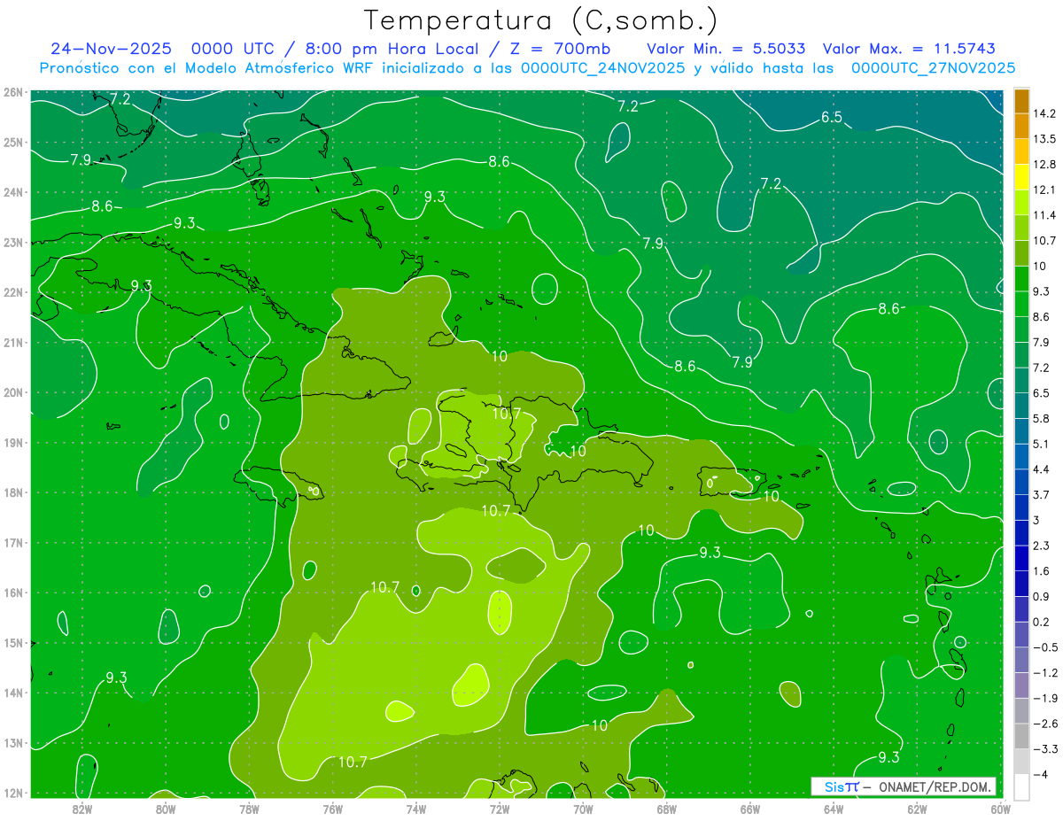Click the "-1.9" color bar label
Viewport: 1063px width, 821px height.
[x=1046, y=698]
